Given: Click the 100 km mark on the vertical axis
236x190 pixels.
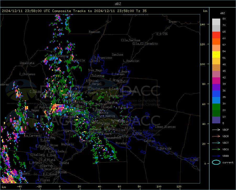Looking at the screenshot, I should (x=202, y=64).
